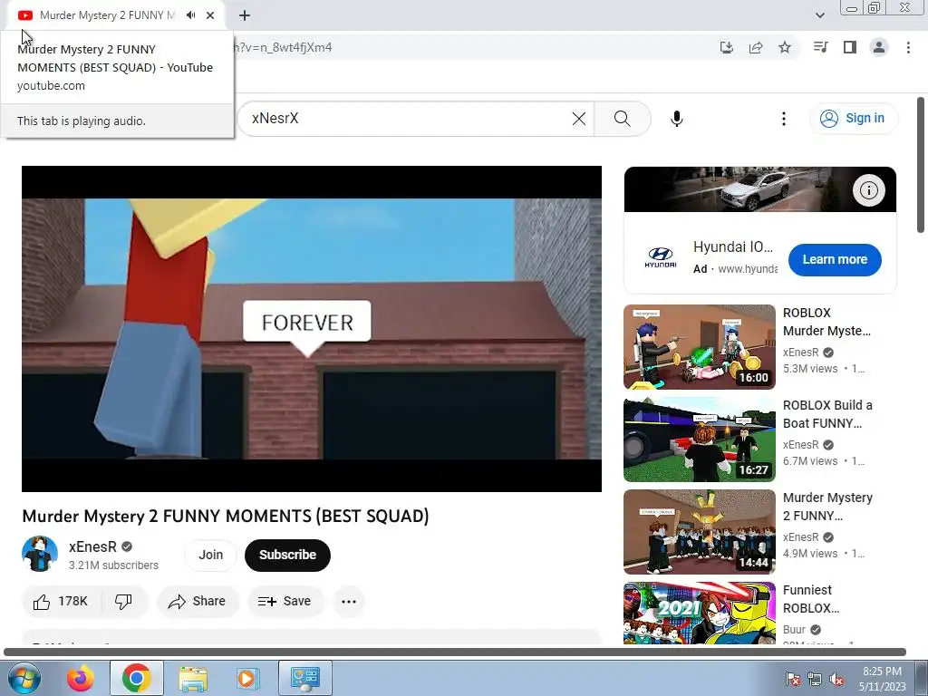Click the 4.9M views text
The height and width of the screenshot is (696, 928).
809,554
